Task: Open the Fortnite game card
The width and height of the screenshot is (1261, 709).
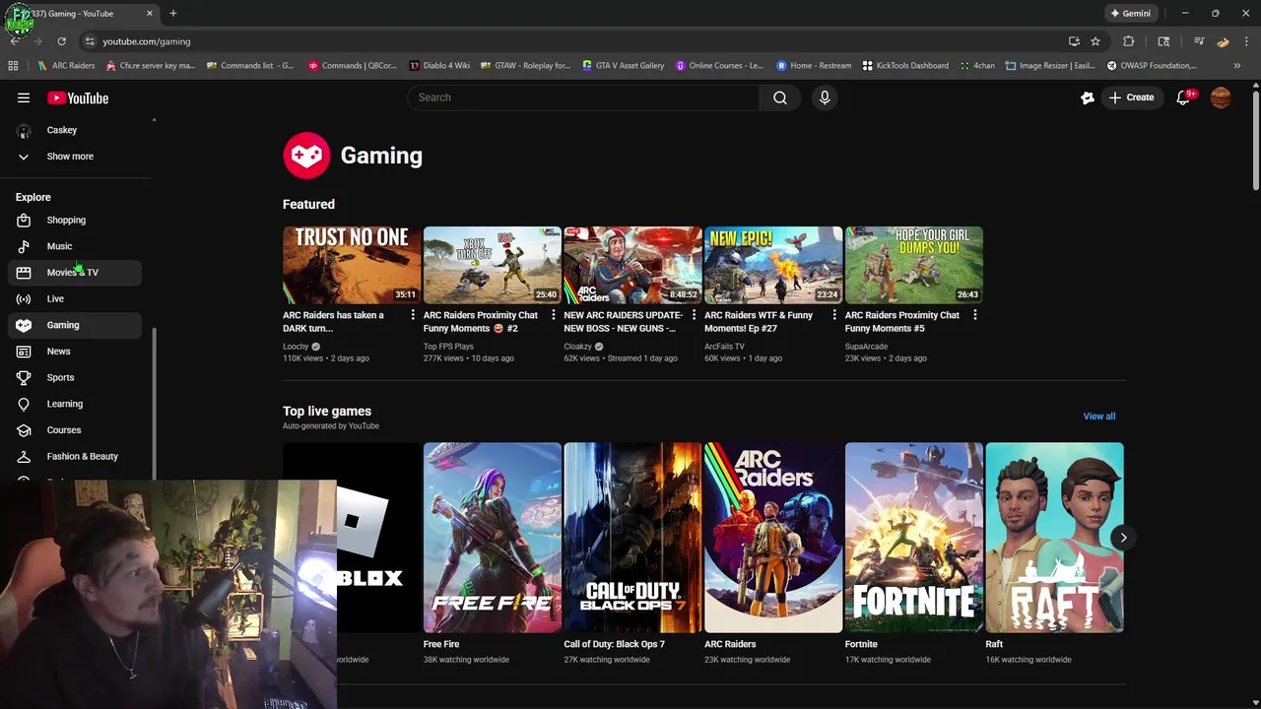Action: (913, 538)
